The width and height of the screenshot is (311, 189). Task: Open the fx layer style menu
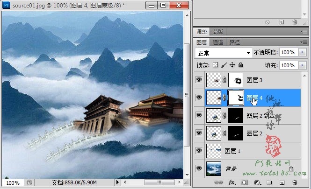point(231,182)
